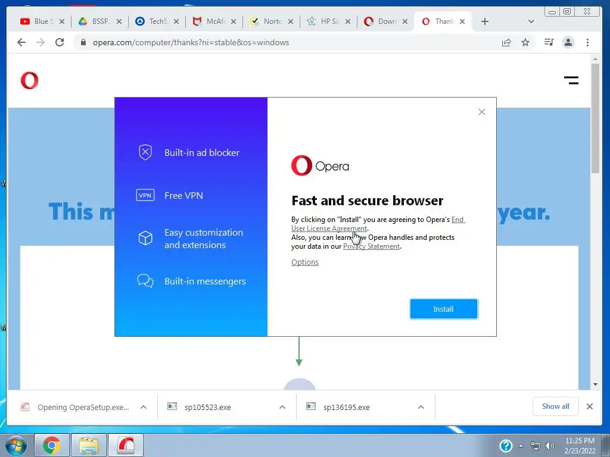The image size is (610, 457).
Task: Click the network tray icon
Action: [x=536, y=446]
